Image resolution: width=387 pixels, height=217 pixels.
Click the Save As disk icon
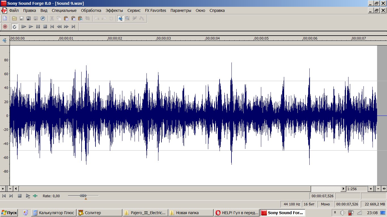(29, 18)
